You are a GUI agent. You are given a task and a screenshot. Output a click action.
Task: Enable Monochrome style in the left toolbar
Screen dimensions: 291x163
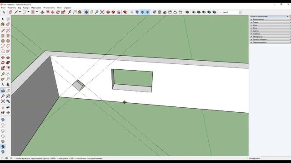[x=3, y=152]
